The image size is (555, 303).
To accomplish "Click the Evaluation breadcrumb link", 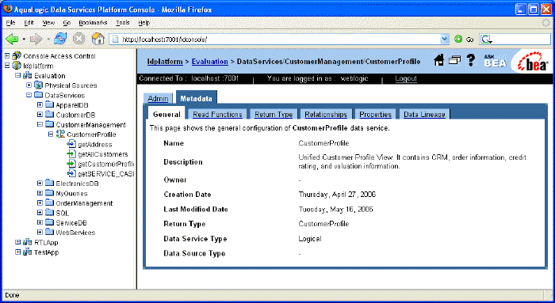I will point(210,62).
